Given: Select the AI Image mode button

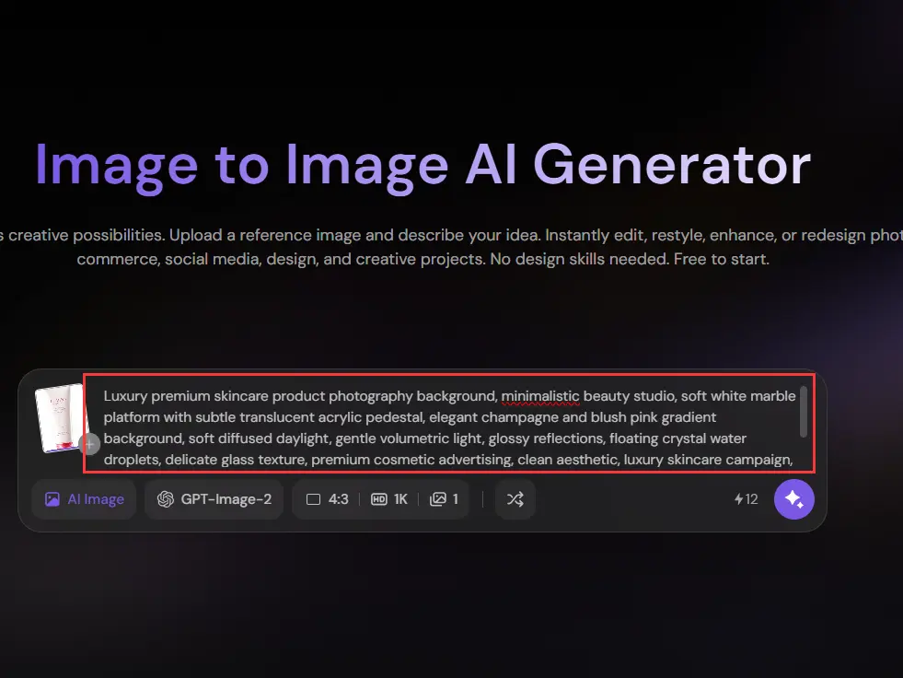Looking at the screenshot, I should pos(84,499).
